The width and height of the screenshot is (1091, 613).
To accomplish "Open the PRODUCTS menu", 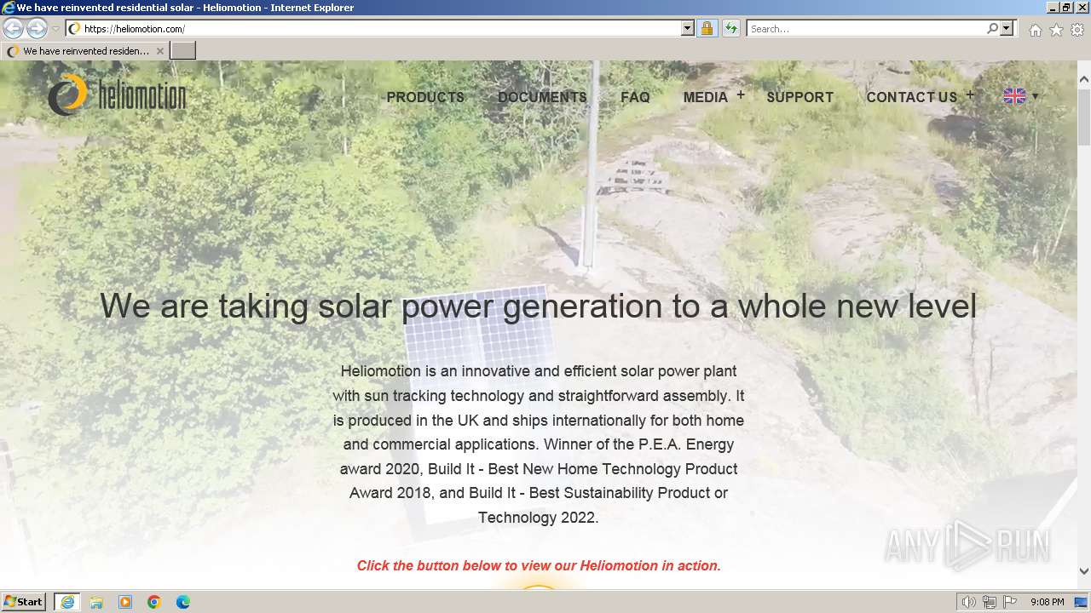I will pos(425,97).
